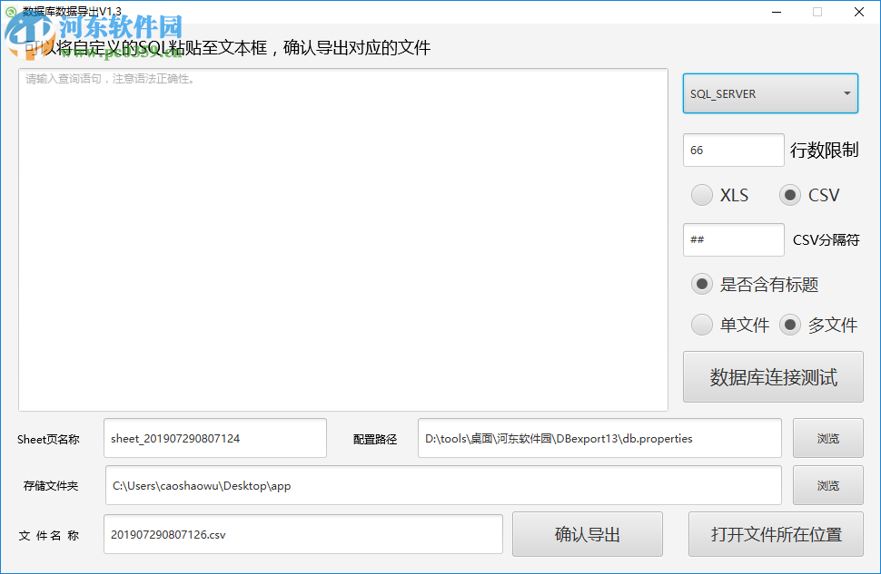Click the 浏览 button next to 存储文件夹

click(x=827, y=485)
